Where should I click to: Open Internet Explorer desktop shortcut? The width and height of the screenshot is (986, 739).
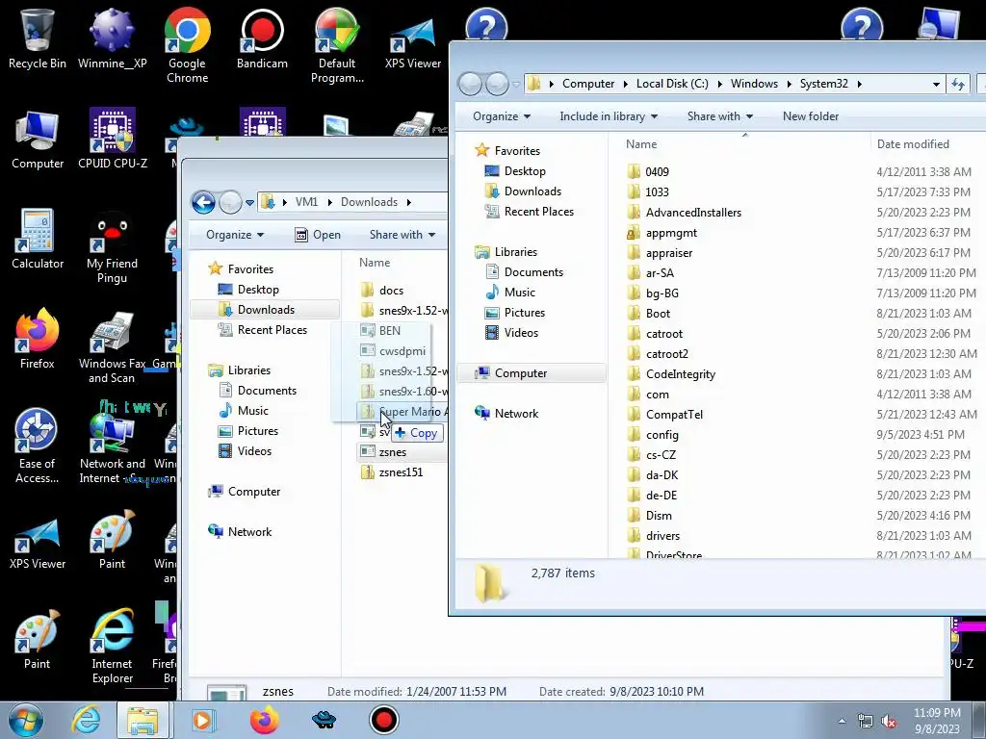point(112,647)
